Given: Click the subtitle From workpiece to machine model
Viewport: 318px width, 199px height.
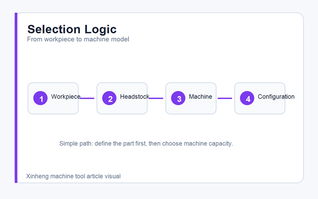Looking at the screenshot, I should [78, 39].
